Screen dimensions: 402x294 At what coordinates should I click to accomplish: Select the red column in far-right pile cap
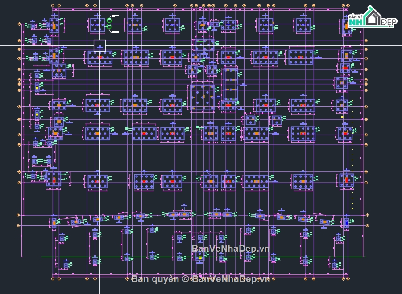tap(347, 180)
